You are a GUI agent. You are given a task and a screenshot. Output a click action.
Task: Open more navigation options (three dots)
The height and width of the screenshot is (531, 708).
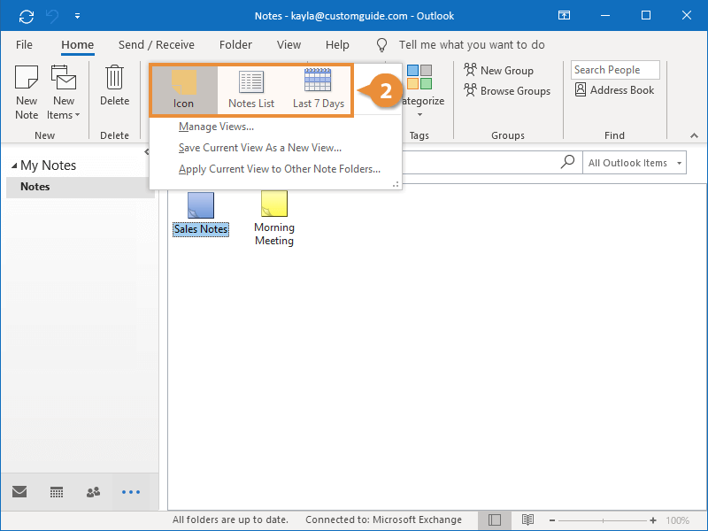(x=131, y=492)
